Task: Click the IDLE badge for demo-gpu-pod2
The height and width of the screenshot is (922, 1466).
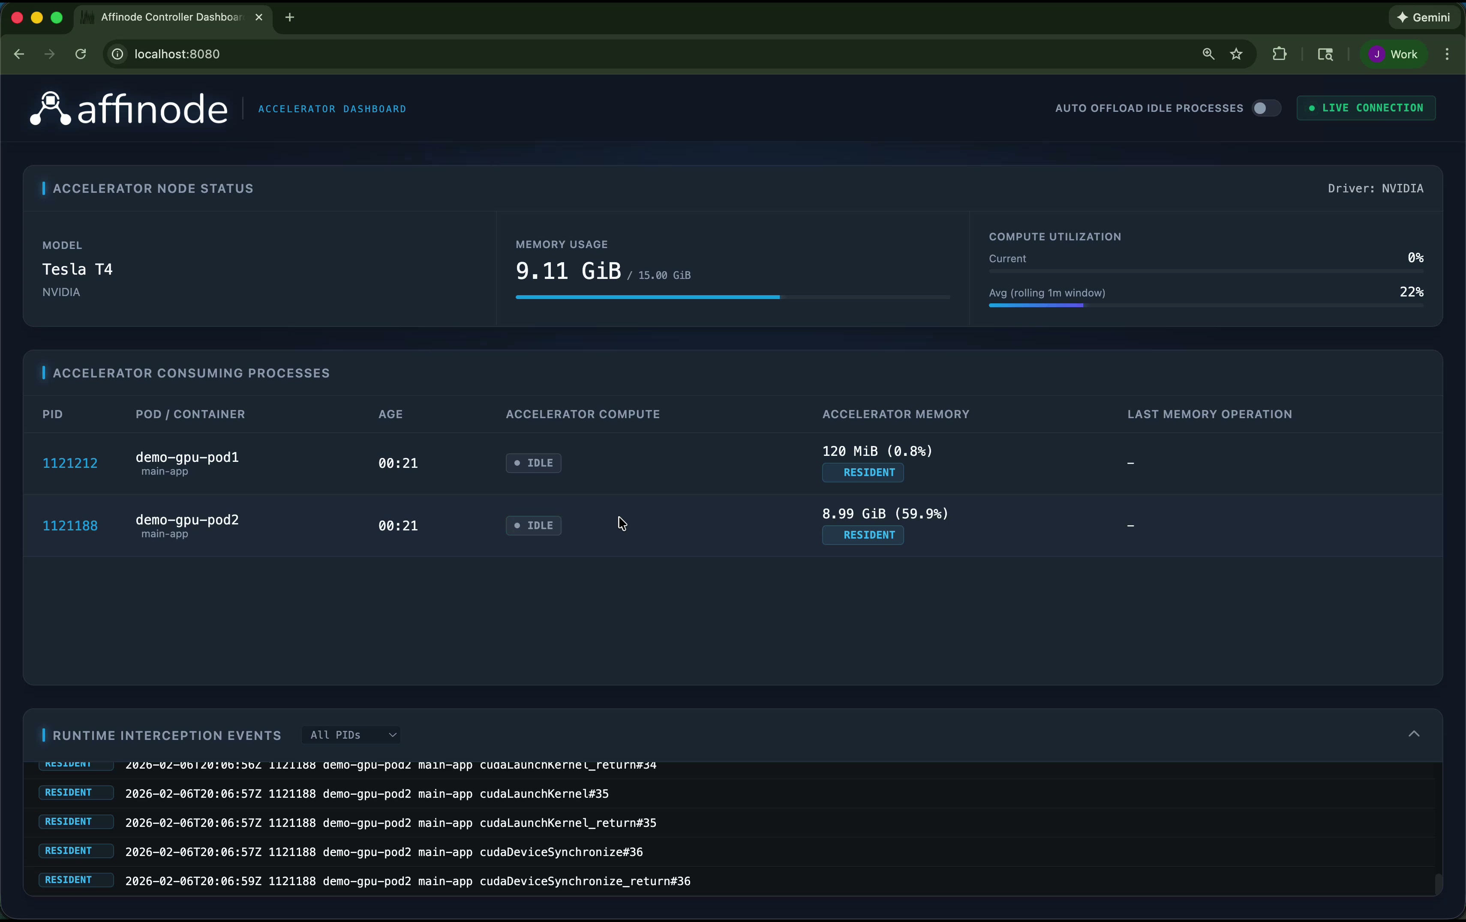Action: tap(533, 526)
